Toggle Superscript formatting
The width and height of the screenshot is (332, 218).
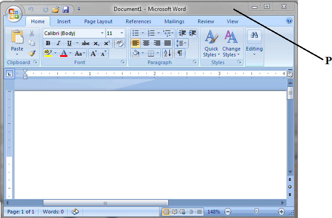(x=107, y=43)
